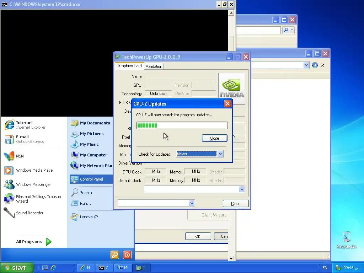Click the update search progress bar
364x273 pixels.
coord(182,125)
